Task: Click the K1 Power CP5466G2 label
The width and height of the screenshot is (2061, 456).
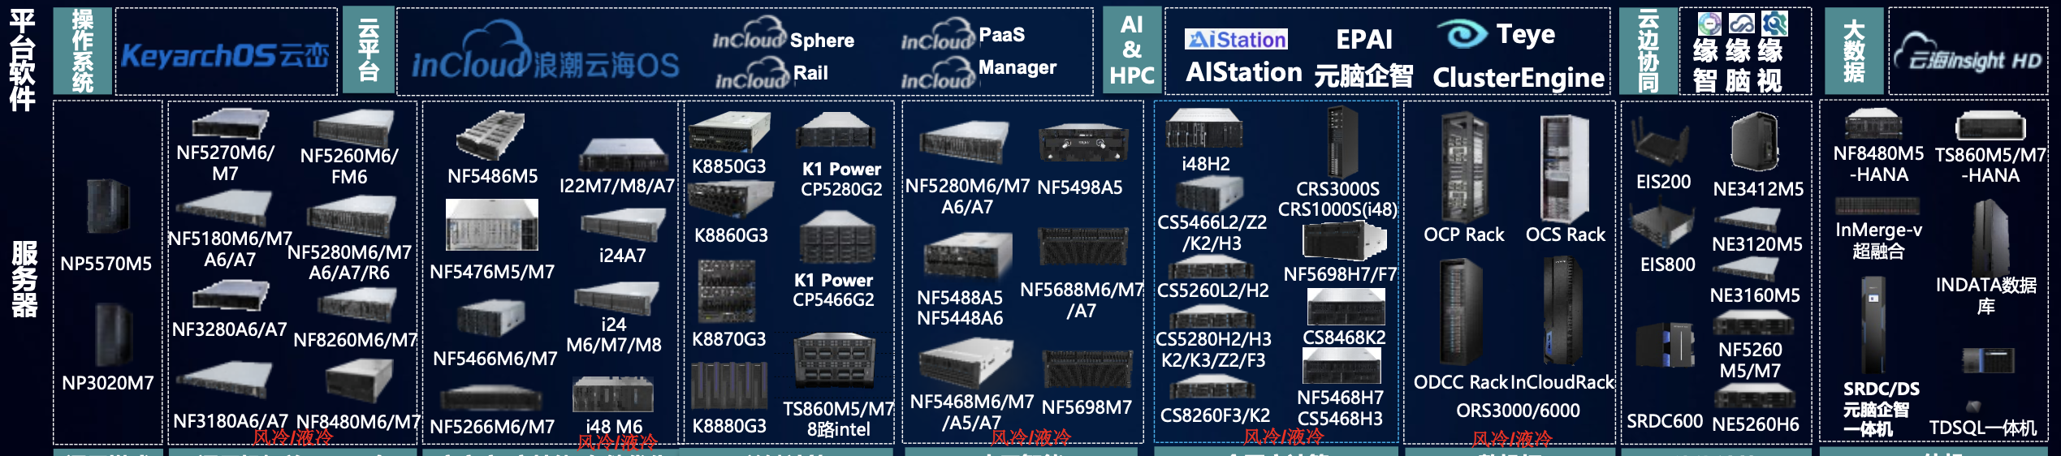Action: pyautogui.click(x=833, y=290)
